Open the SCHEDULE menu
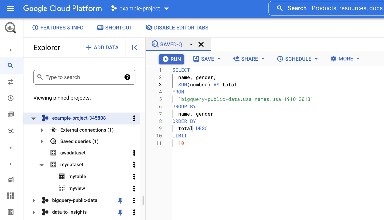This screenshot has height=220, width=384. click(x=297, y=59)
